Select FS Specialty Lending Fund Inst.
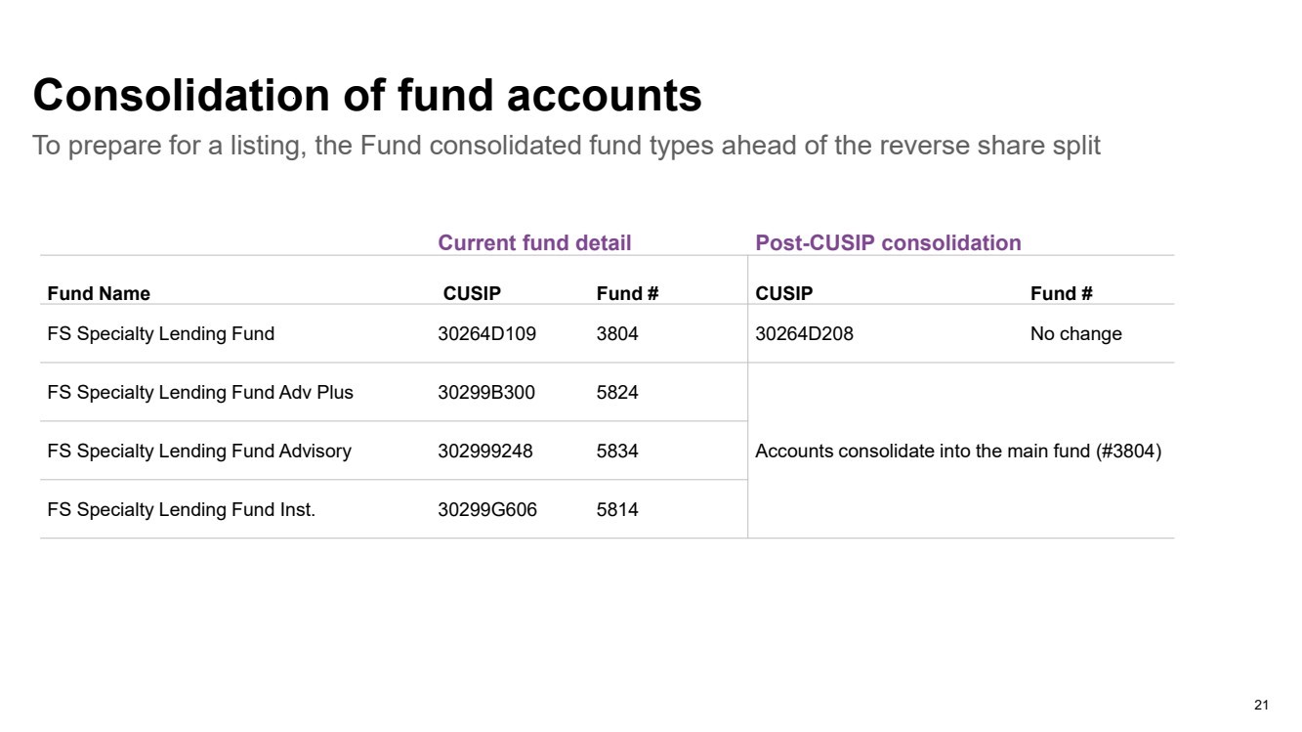The height and width of the screenshot is (732, 1302). pyautogui.click(x=182, y=510)
